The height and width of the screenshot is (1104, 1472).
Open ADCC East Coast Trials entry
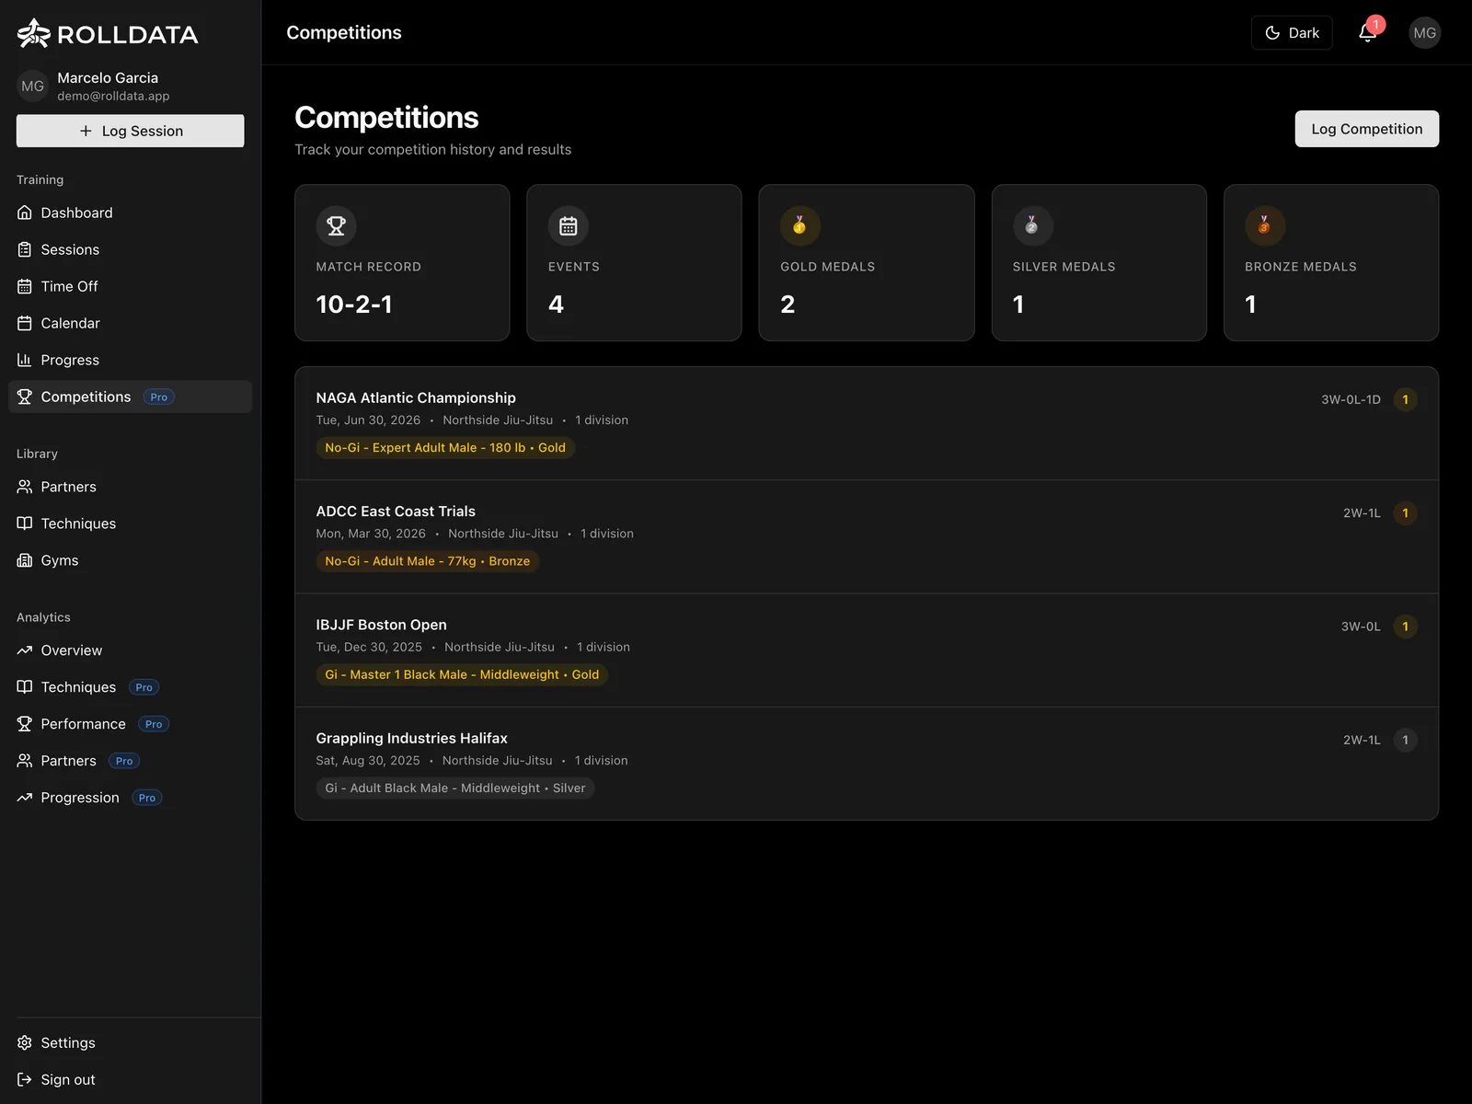point(867,536)
